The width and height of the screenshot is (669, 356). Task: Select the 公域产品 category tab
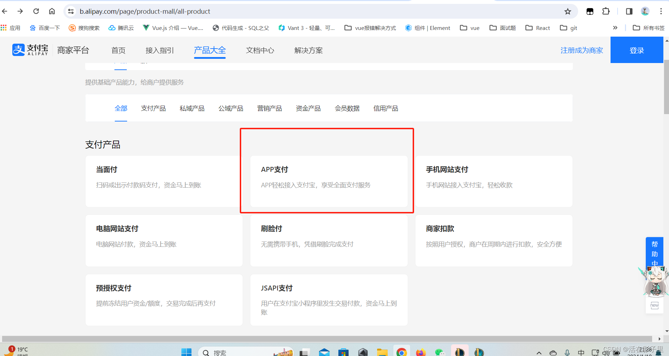pos(231,108)
